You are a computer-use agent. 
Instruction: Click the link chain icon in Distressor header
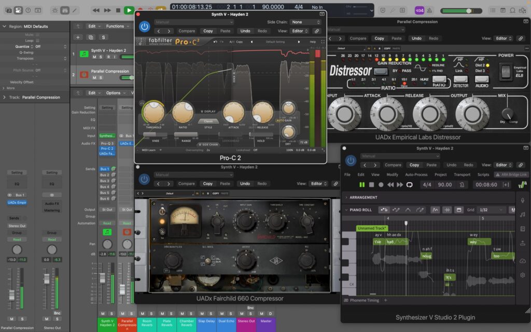point(522,38)
